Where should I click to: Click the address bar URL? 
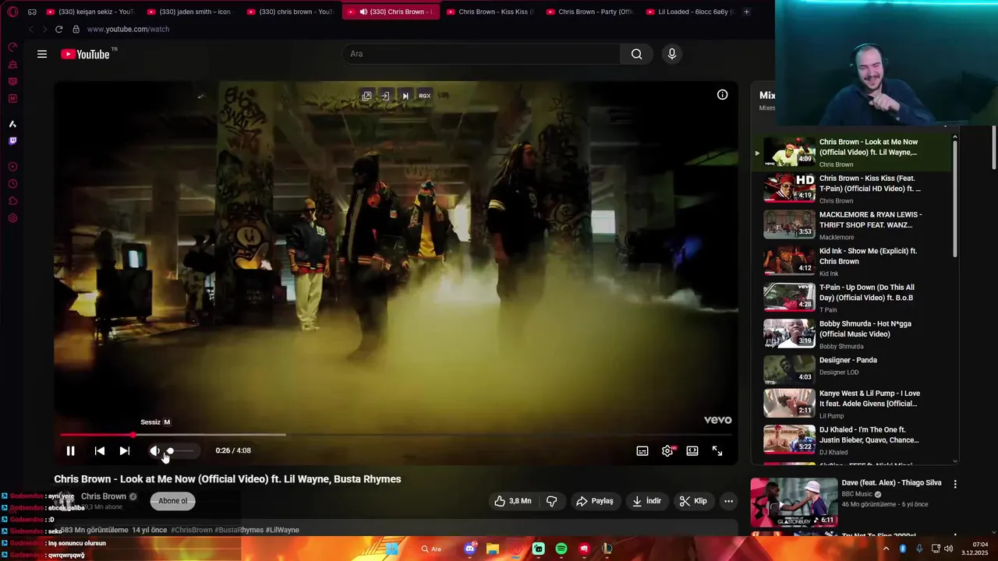coord(128,29)
